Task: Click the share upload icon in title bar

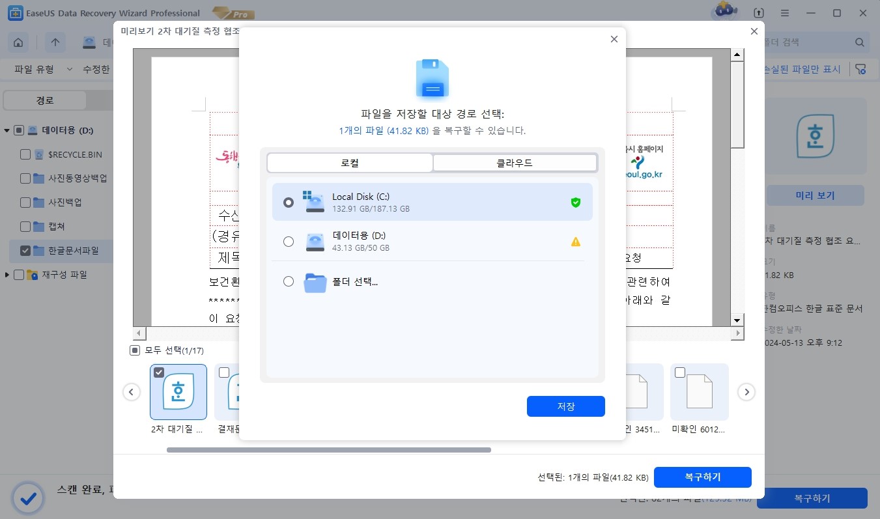Action: [758, 12]
